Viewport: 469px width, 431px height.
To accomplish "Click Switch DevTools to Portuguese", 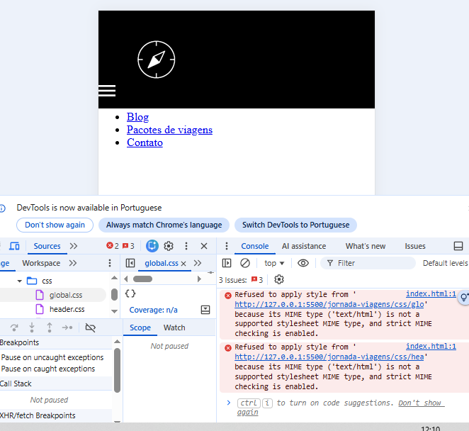I will tap(296, 225).
